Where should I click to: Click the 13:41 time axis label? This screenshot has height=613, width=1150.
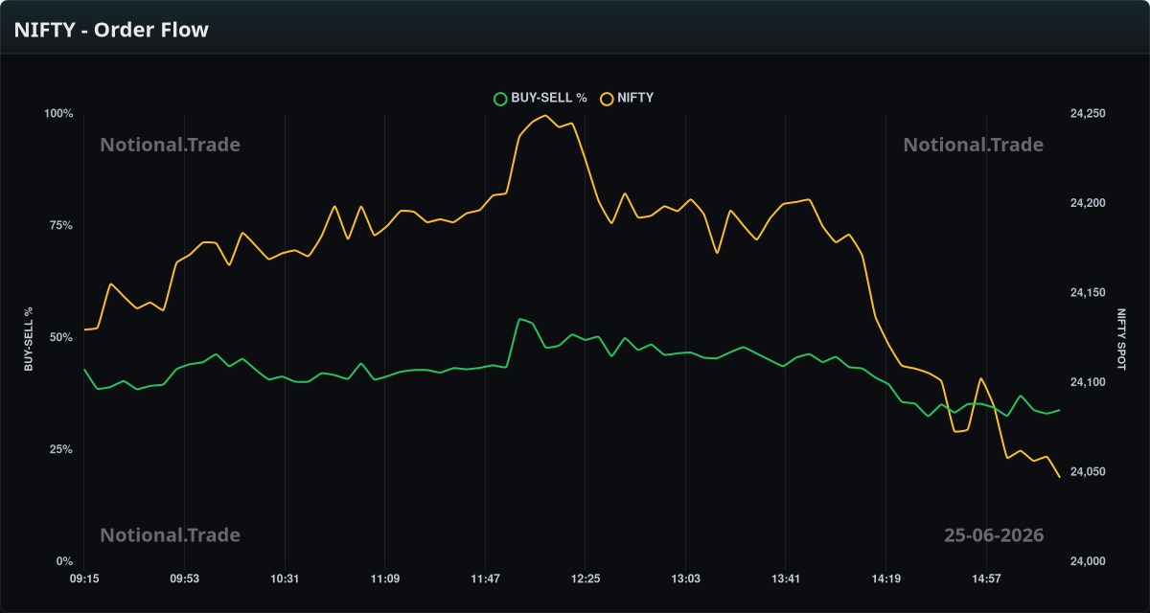785,579
